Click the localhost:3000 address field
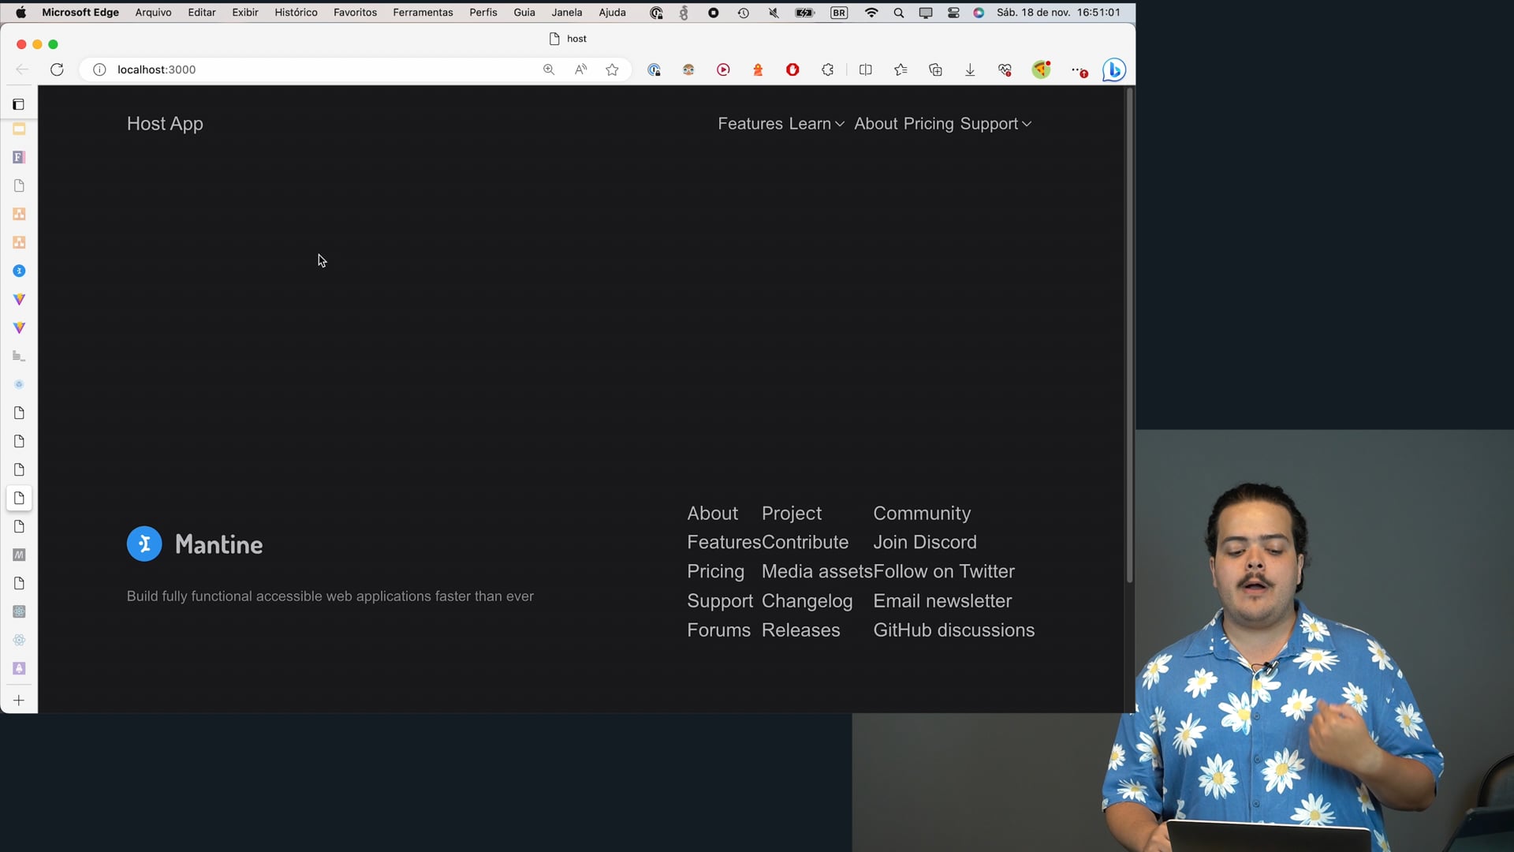The image size is (1514, 852). pyautogui.click(x=315, y=69)
